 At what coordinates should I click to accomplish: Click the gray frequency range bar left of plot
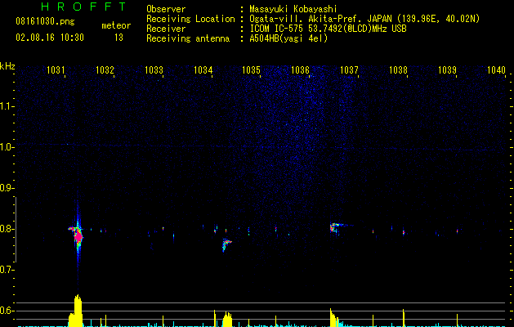click(16, 229)
